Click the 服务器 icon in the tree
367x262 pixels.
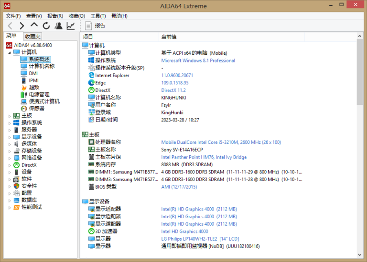click(16, 130)
